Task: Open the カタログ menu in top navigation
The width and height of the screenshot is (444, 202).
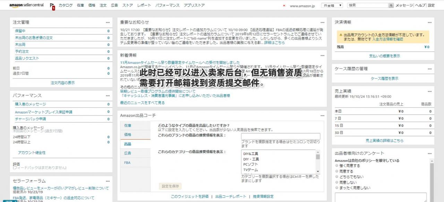Action: click(x=66, y=6)
